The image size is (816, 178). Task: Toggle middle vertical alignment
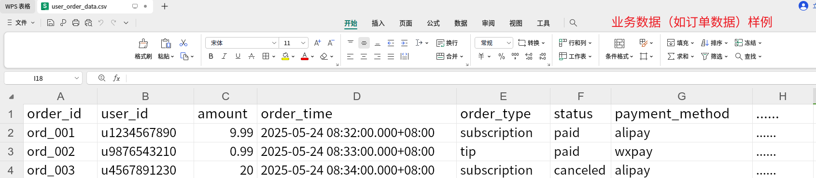pos(364,43)
